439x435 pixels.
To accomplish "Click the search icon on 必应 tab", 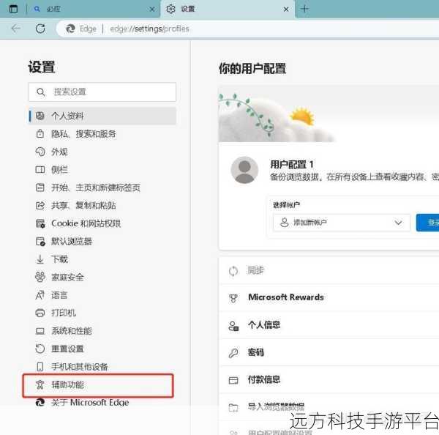I will pos(37,9).
